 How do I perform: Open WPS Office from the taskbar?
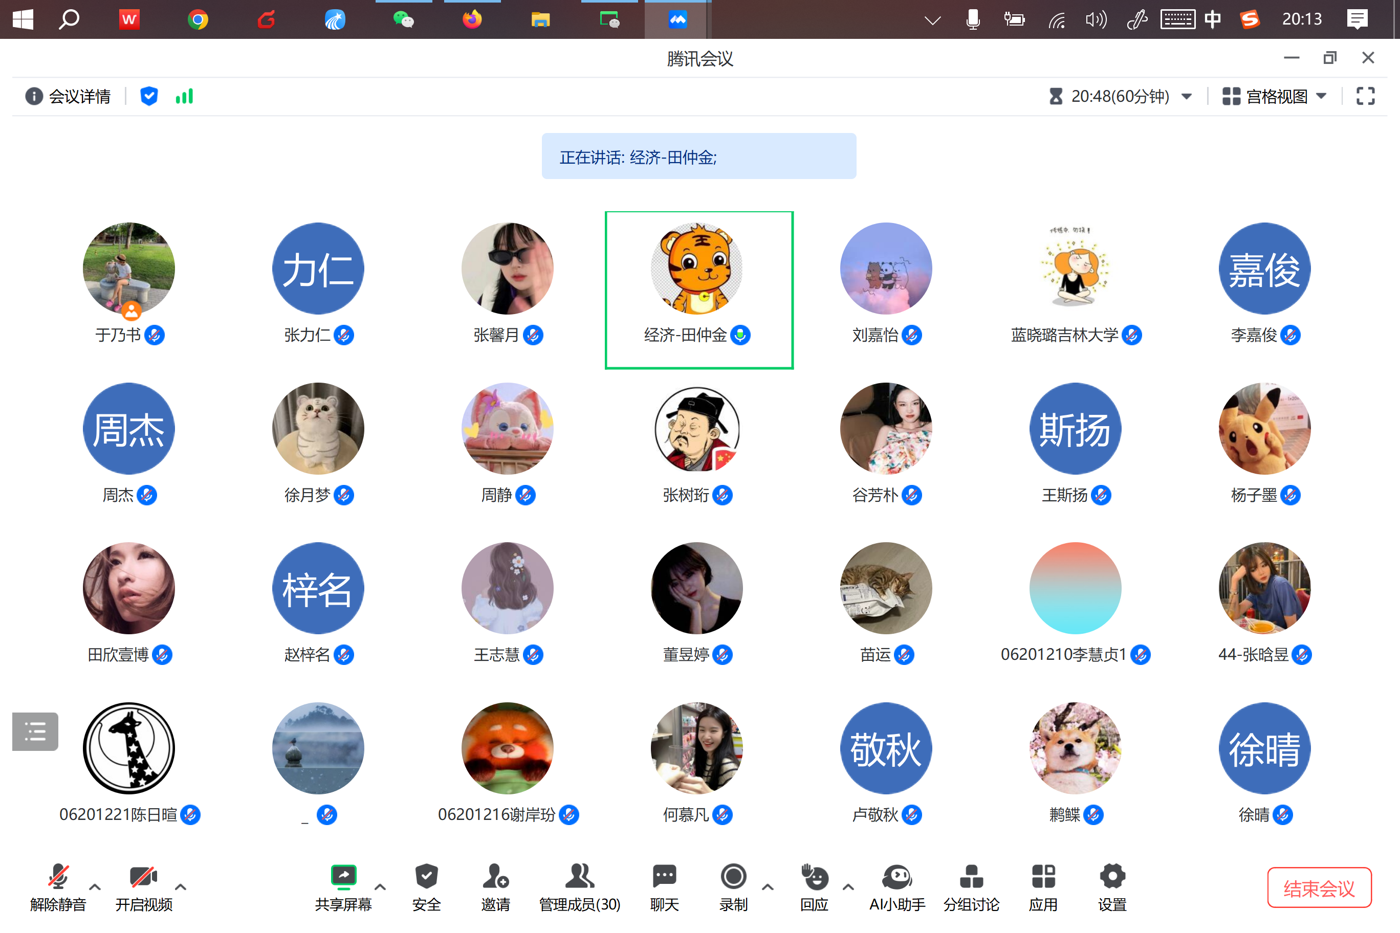[129, 19]
